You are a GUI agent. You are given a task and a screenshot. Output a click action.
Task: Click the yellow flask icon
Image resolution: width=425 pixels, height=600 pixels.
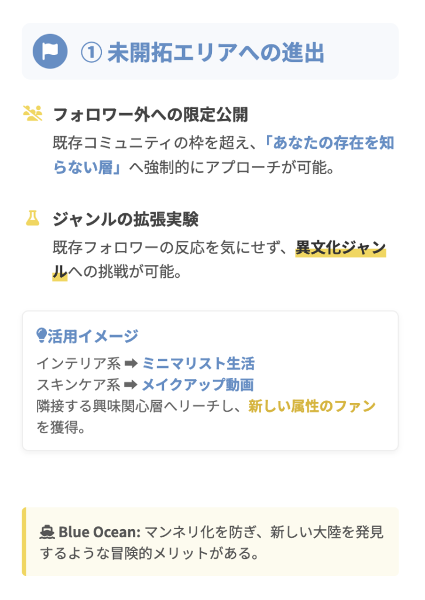point(33,218)
